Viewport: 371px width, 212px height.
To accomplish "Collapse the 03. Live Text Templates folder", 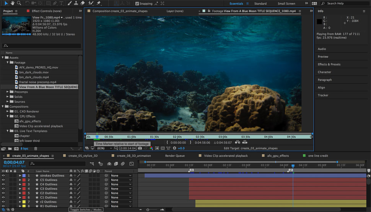I will click(8, 131).
